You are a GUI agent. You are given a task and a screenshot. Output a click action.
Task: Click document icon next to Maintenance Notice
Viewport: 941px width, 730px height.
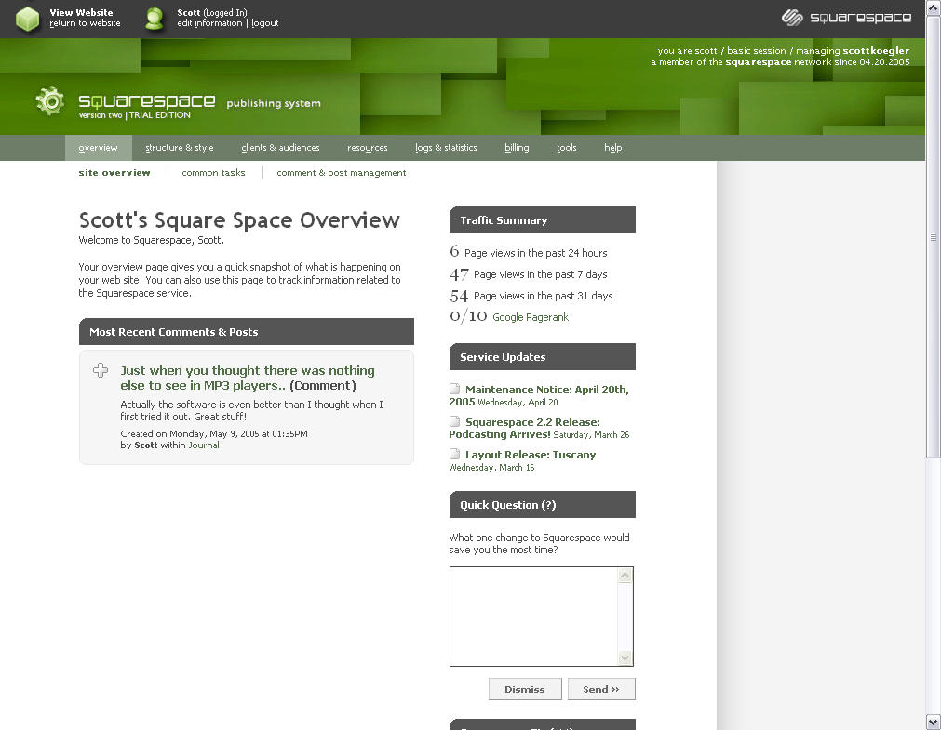(x=455, y=390)
